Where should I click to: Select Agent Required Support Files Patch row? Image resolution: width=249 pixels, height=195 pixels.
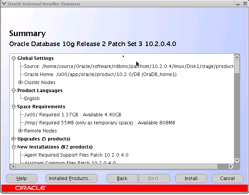(76, 155)
